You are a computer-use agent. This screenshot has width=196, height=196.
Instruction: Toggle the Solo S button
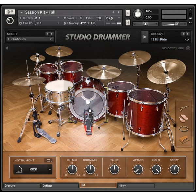[x=127, y=13]
